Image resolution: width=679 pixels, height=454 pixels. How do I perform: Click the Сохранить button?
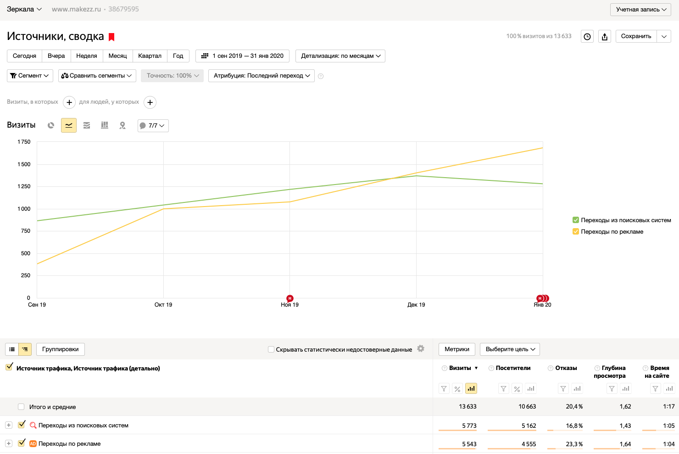pyautogui.click(x=636, y=37)
